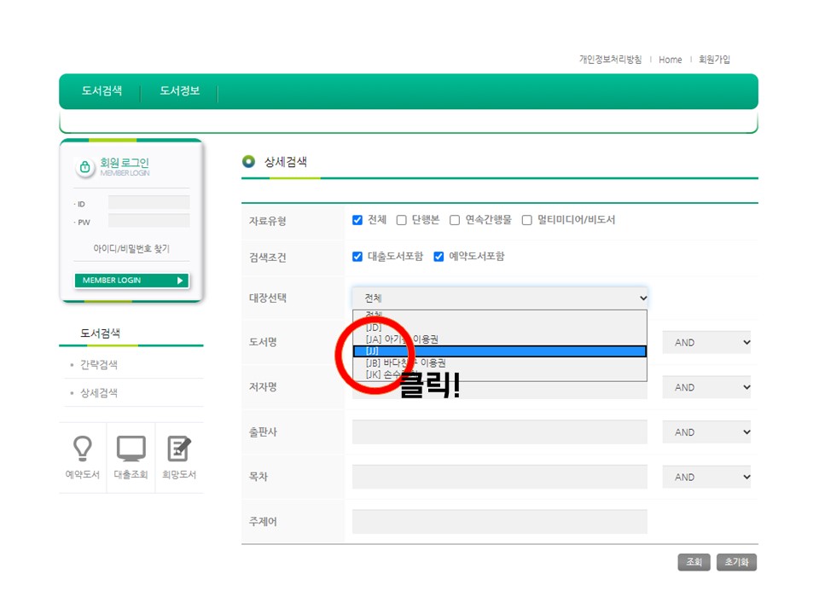Click the 초기화 reset button
The height and width of the screenshot is (614, 819).
click(x=736, y=563)
